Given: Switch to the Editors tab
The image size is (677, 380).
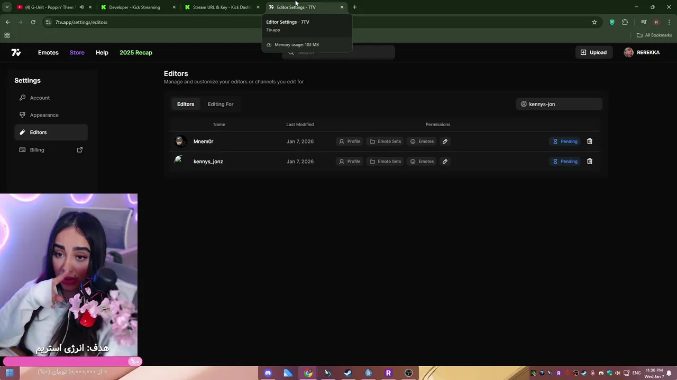Looking at the screenshot, I should coord(186,104).
